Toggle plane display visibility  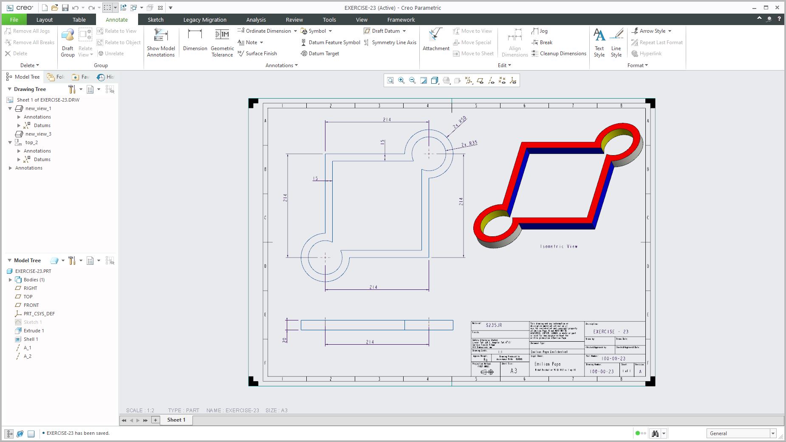coord(480,81)
